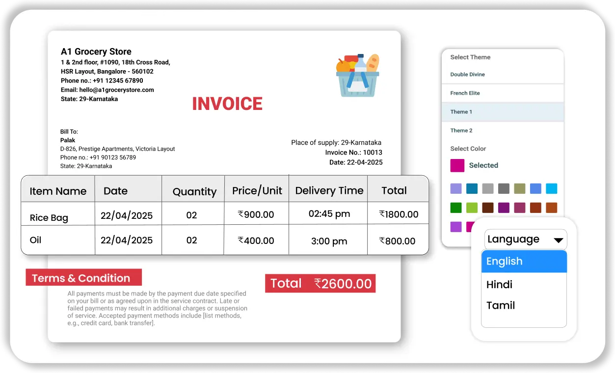The height and width of the screenshot is (373, 615).
Task: Select the lime green color swatch
Action: click(x=472, y=208)
